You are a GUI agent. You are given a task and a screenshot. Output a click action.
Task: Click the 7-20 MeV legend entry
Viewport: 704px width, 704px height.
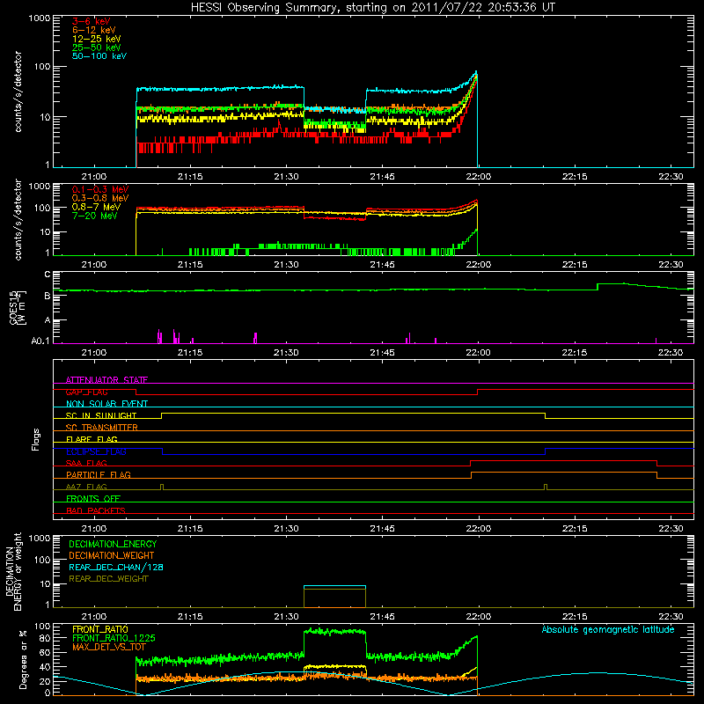tap(95, 216)
